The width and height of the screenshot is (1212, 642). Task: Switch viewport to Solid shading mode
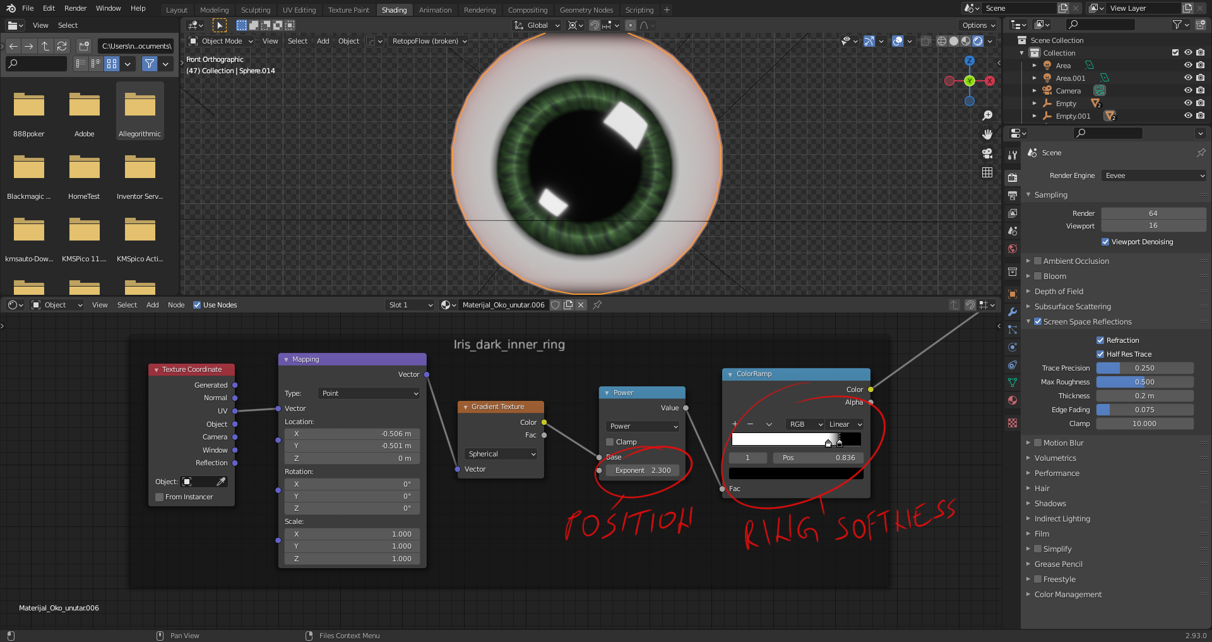pyautogui.click(x=953, y=41)
